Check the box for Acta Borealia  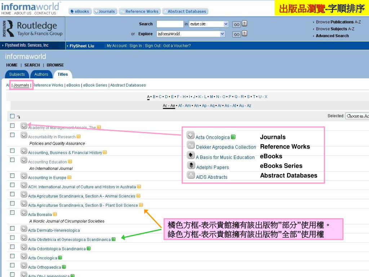[12, 212]
